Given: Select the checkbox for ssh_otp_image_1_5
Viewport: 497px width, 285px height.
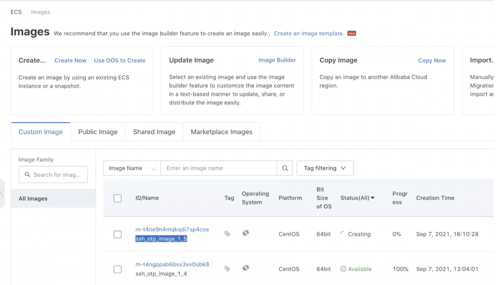Looking at the screenshot, I should point(117,234).
